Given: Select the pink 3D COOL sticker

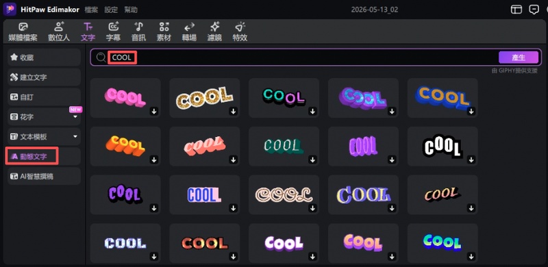Looking at the screenshot, I should point(125,98).
